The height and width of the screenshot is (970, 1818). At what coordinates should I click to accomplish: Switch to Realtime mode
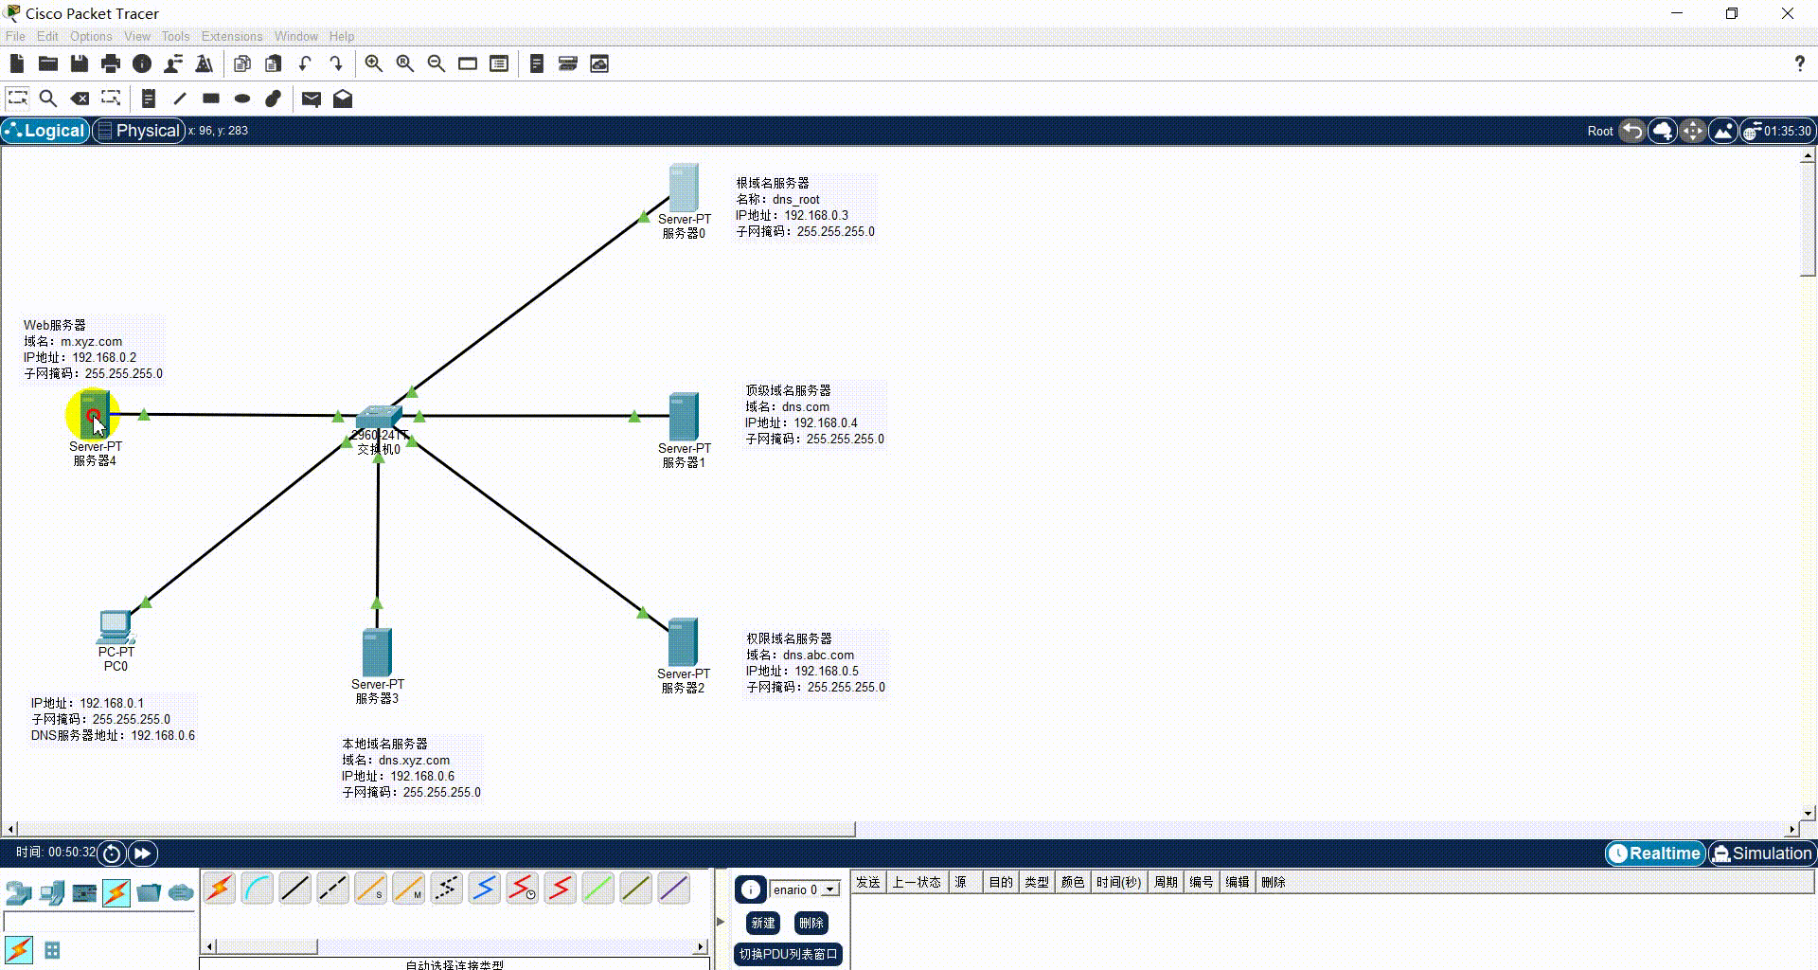1655,853
